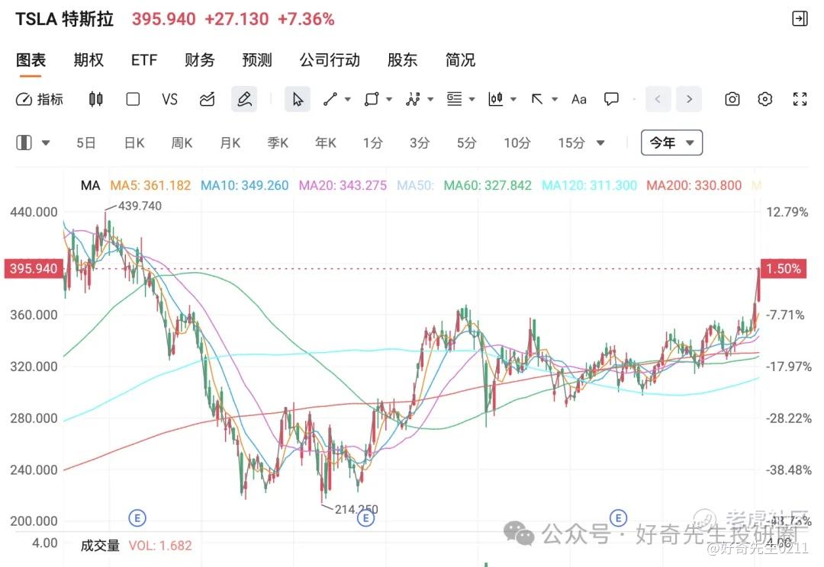Select the cursor pointer tool
824x567 pixels.
(298, 99)
